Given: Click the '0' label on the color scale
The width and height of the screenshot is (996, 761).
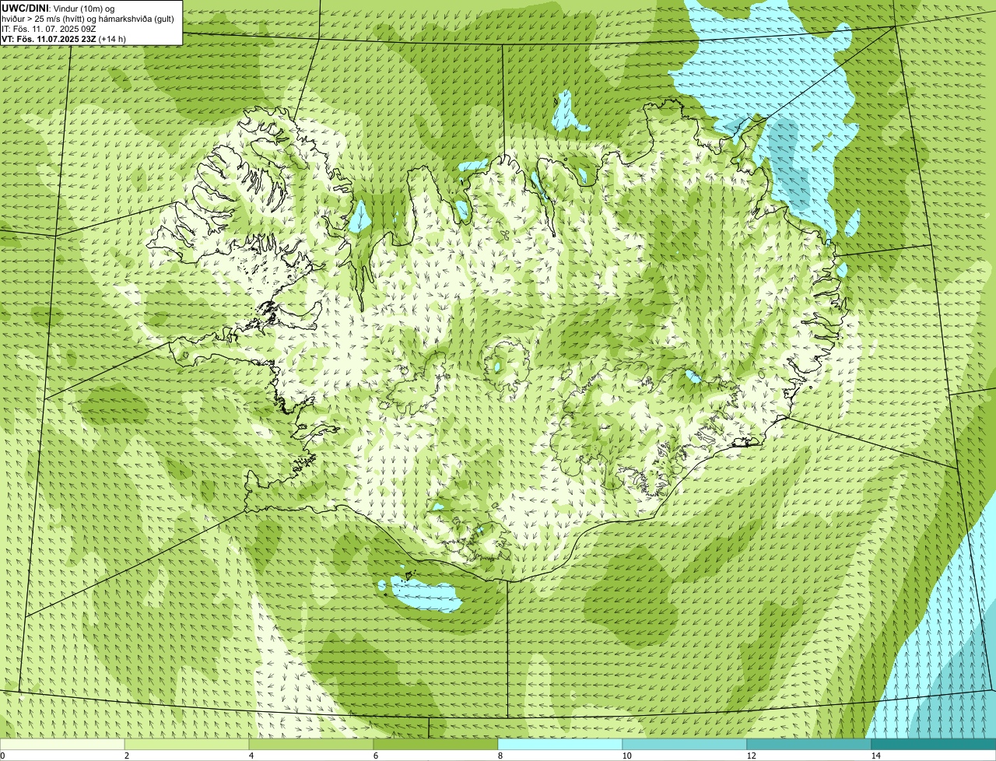Looking at the screenshot, I should click(2, 756).
